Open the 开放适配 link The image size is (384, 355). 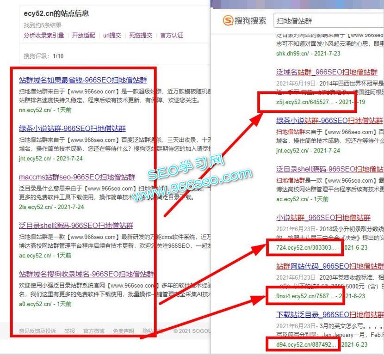pos(84,36)
